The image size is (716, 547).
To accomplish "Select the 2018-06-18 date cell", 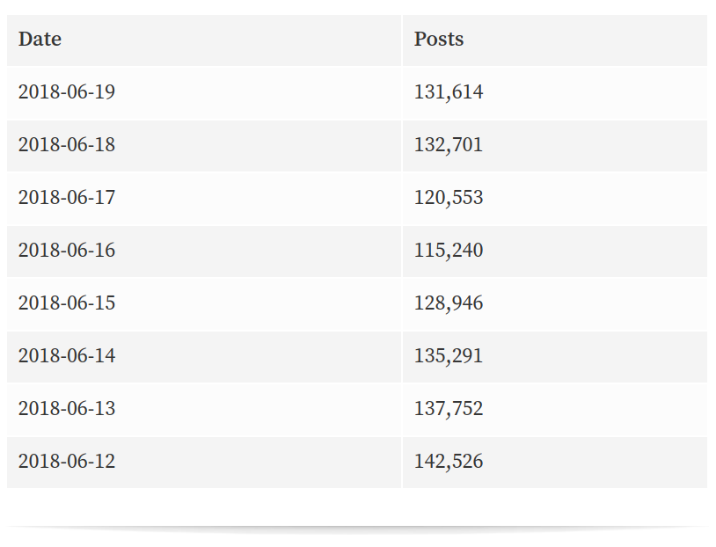I will click(x=204, y=146).
